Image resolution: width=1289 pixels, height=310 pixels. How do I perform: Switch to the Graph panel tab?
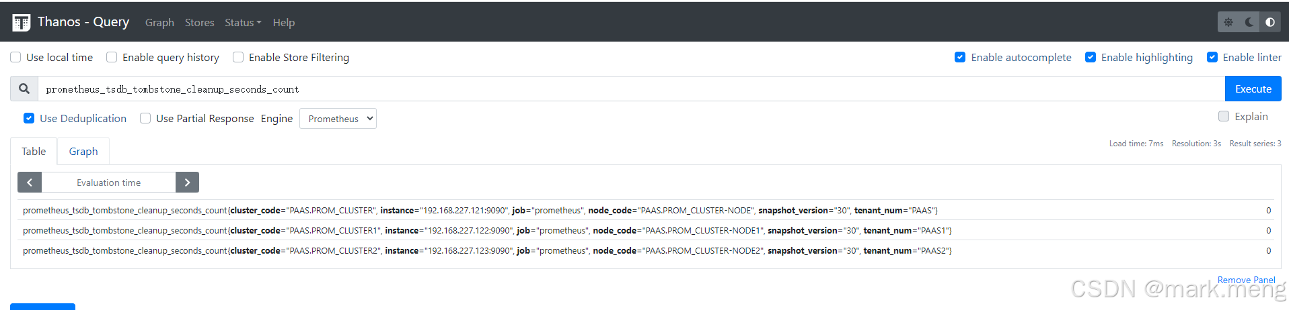point(83,151)
